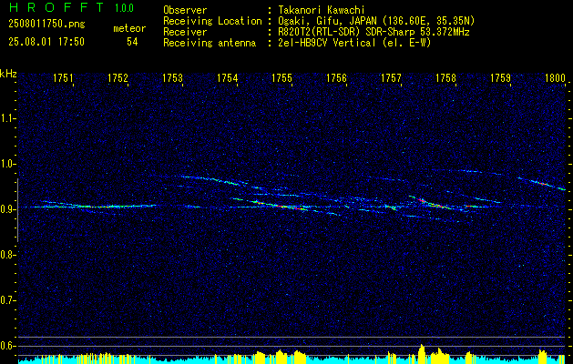The height and width of the screenshot is (364, 573).
Task: Click the 1751 time axis marker
Action: [63, 78]
